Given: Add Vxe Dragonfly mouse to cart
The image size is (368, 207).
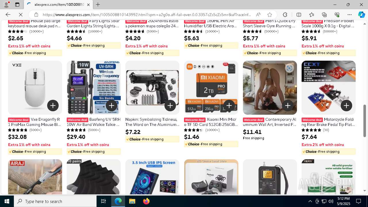Looking at the screenshot, I should (x=53, y=106).
